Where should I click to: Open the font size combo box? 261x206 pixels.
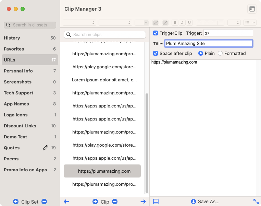(142, 23)
